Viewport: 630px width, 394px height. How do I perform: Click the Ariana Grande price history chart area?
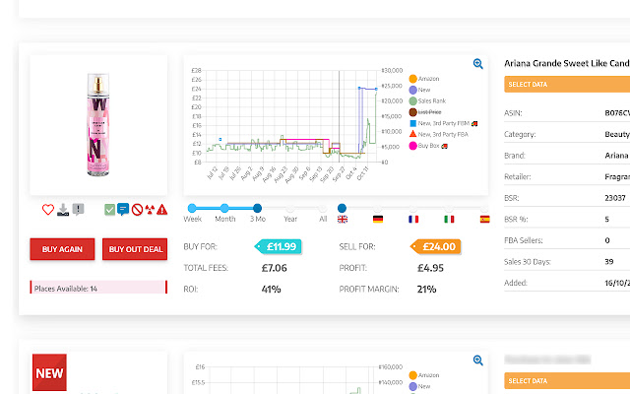point(293,116)
